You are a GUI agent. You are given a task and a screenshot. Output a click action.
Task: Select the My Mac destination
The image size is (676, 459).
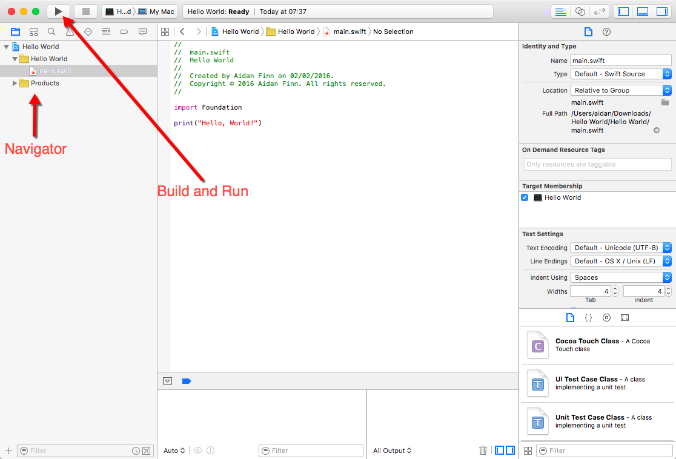click(156, 12)
